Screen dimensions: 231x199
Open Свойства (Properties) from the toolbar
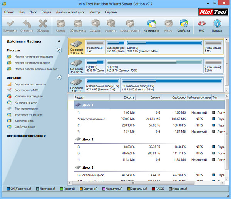click(184, 25)
